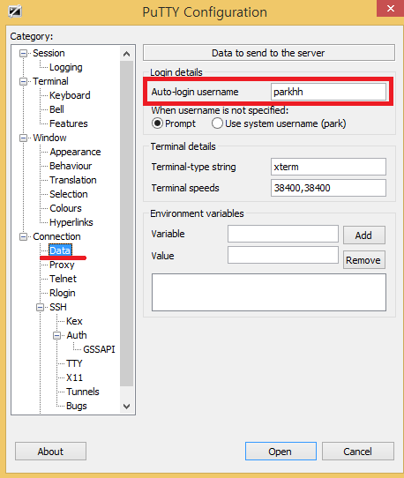Click the PuTTY title bar icon
The height and width of the screenshot is (478, 404).
(x=15, y=11)
